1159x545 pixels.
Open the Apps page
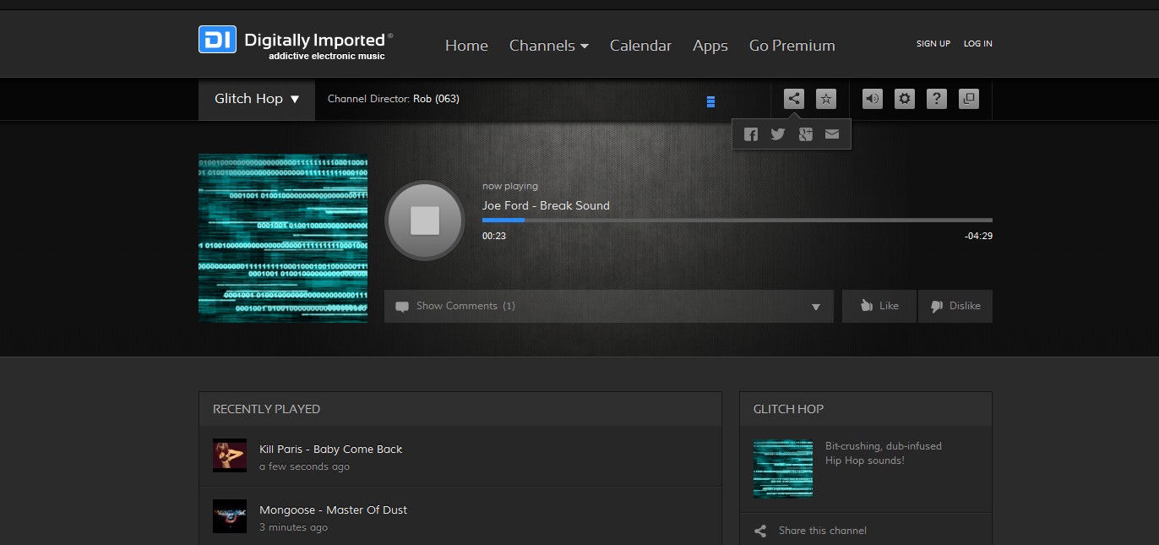(710, 46)
